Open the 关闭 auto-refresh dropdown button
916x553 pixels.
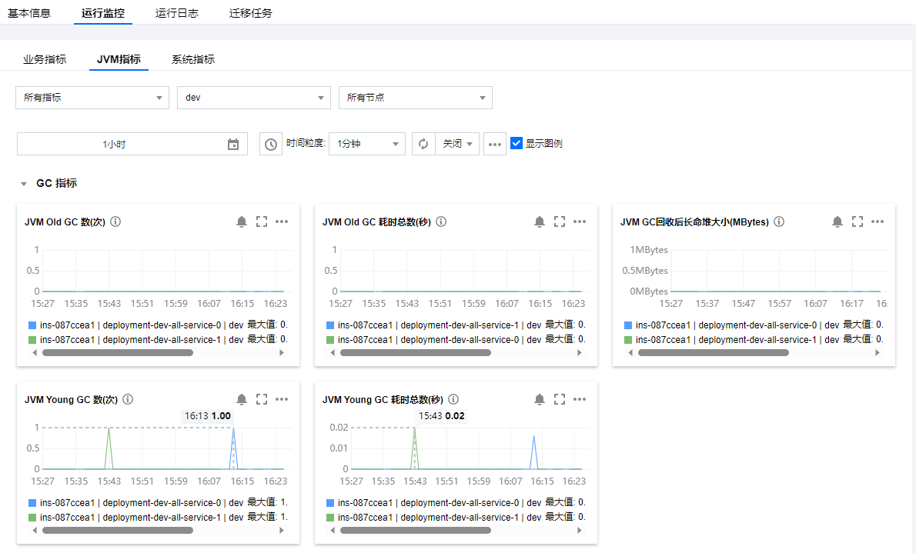tap(457, 144)
